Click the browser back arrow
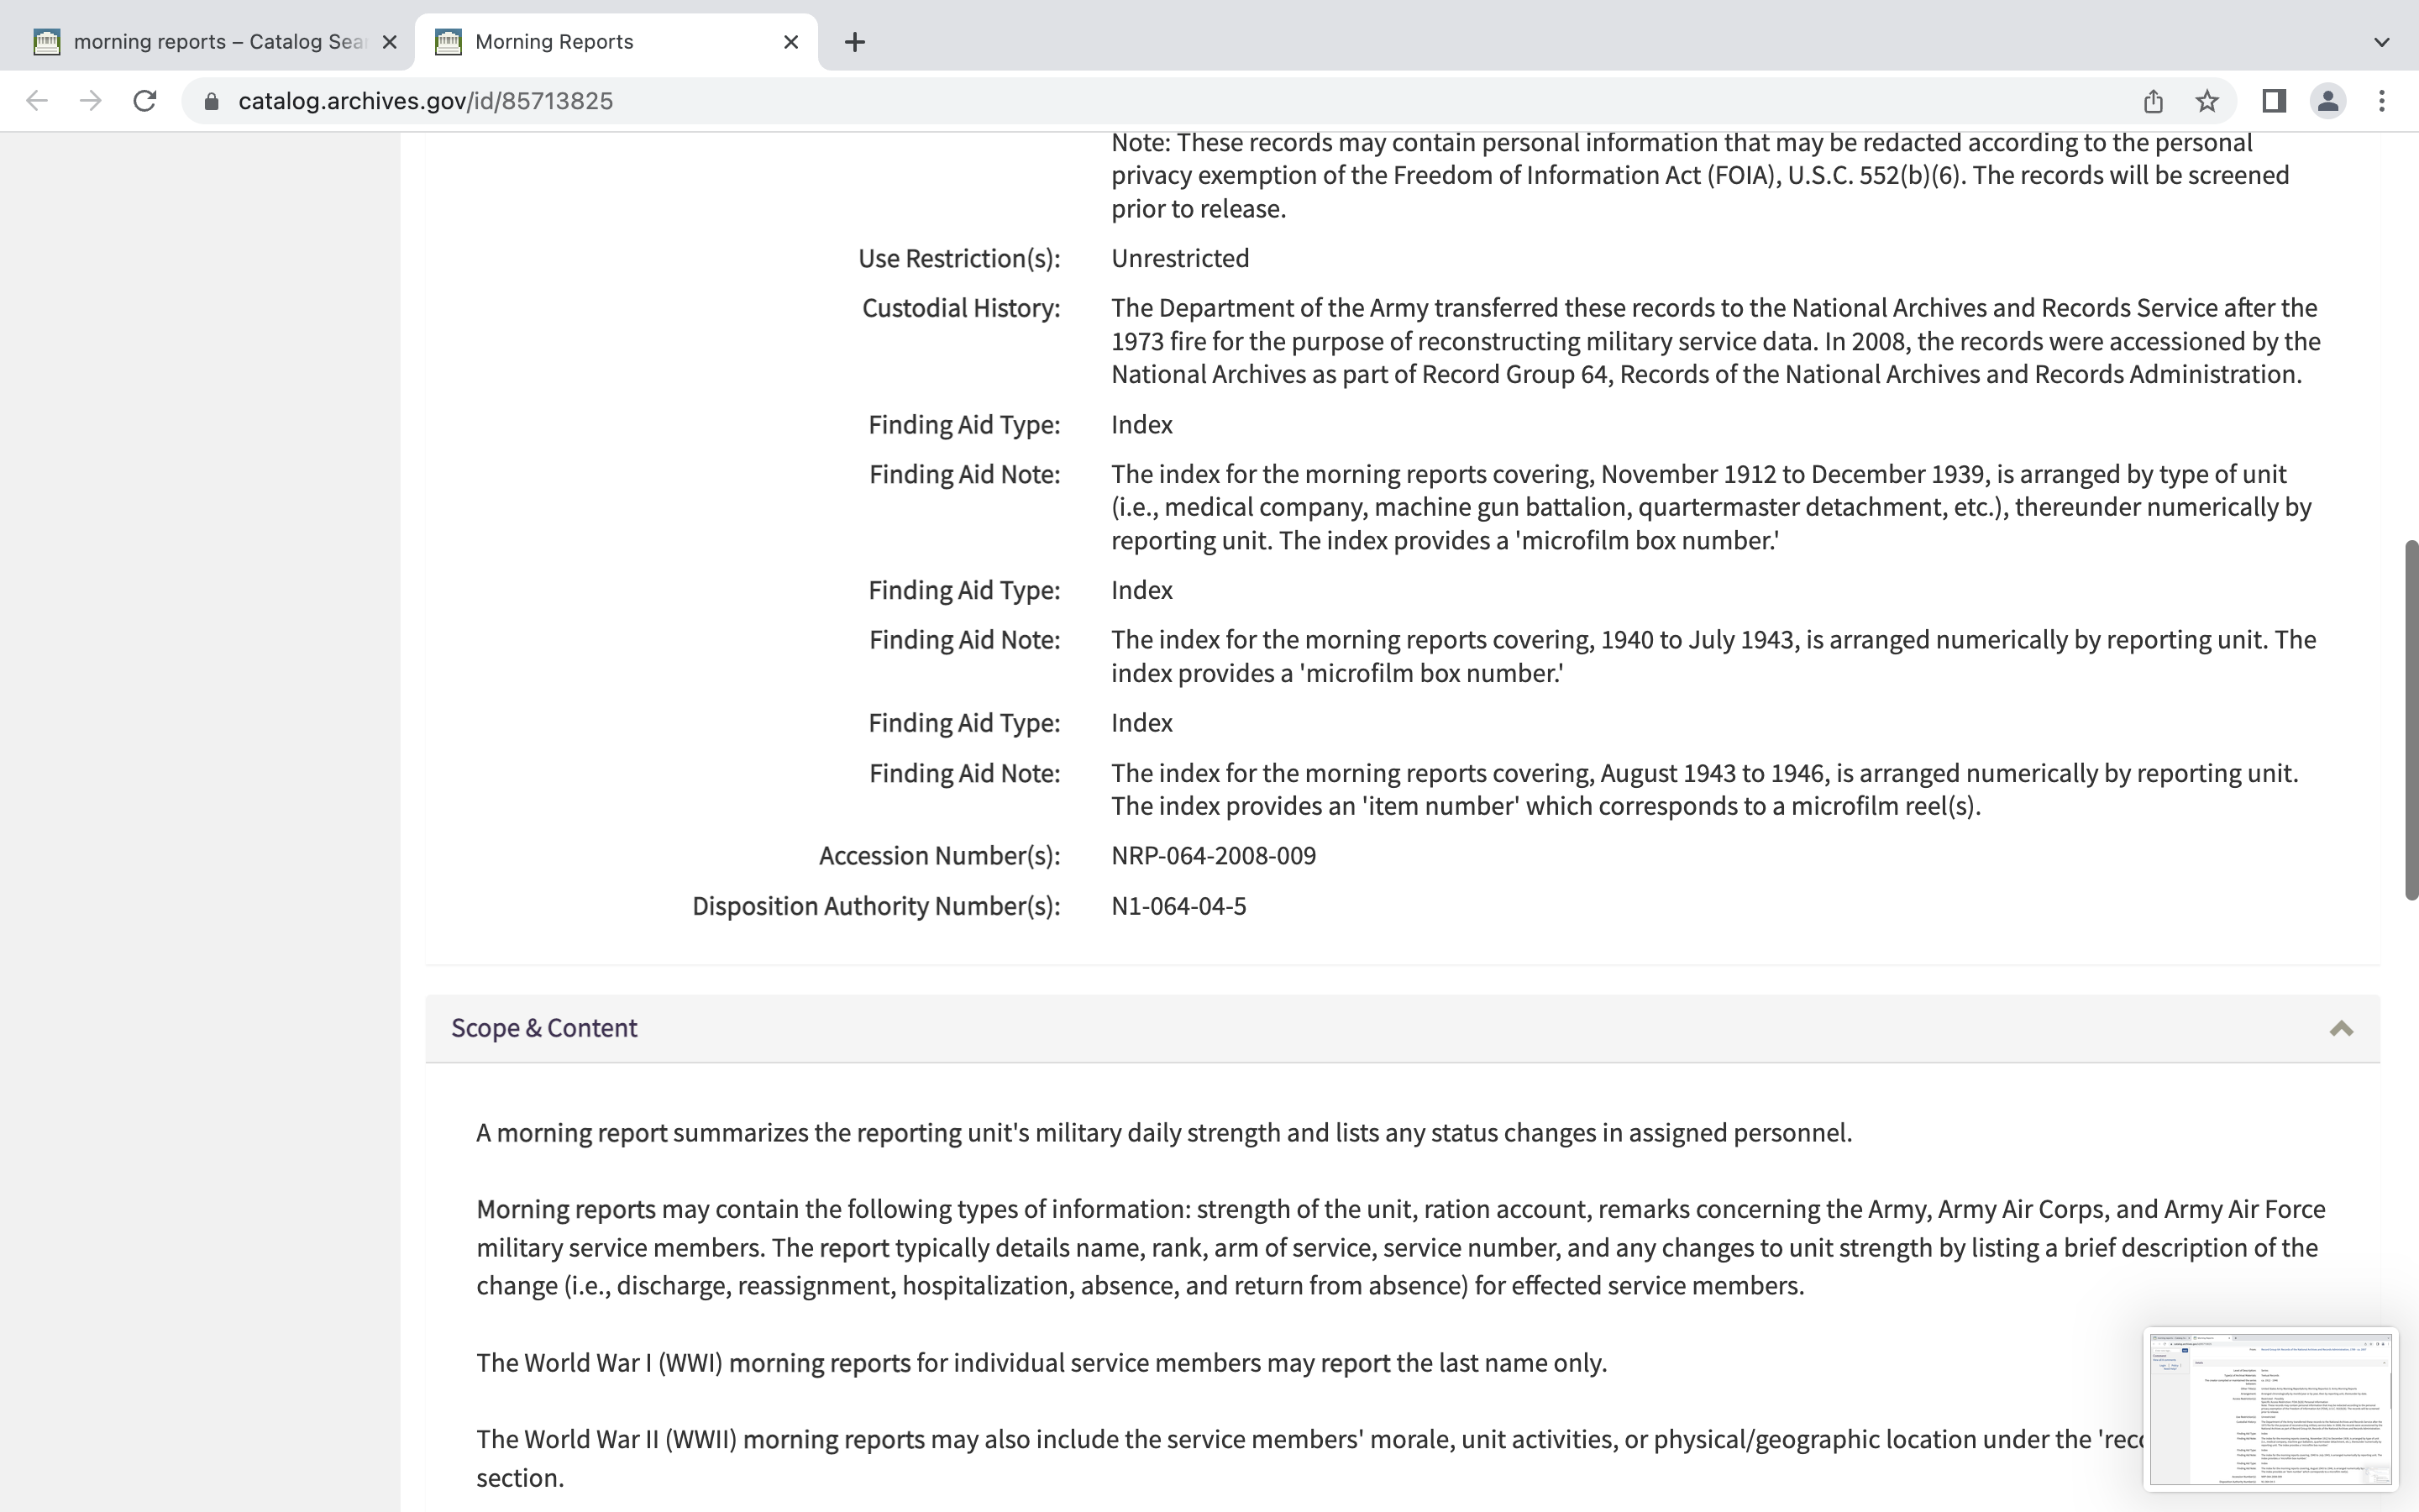The width and height of the screenshot is (2419, 1512). [37, 101]
